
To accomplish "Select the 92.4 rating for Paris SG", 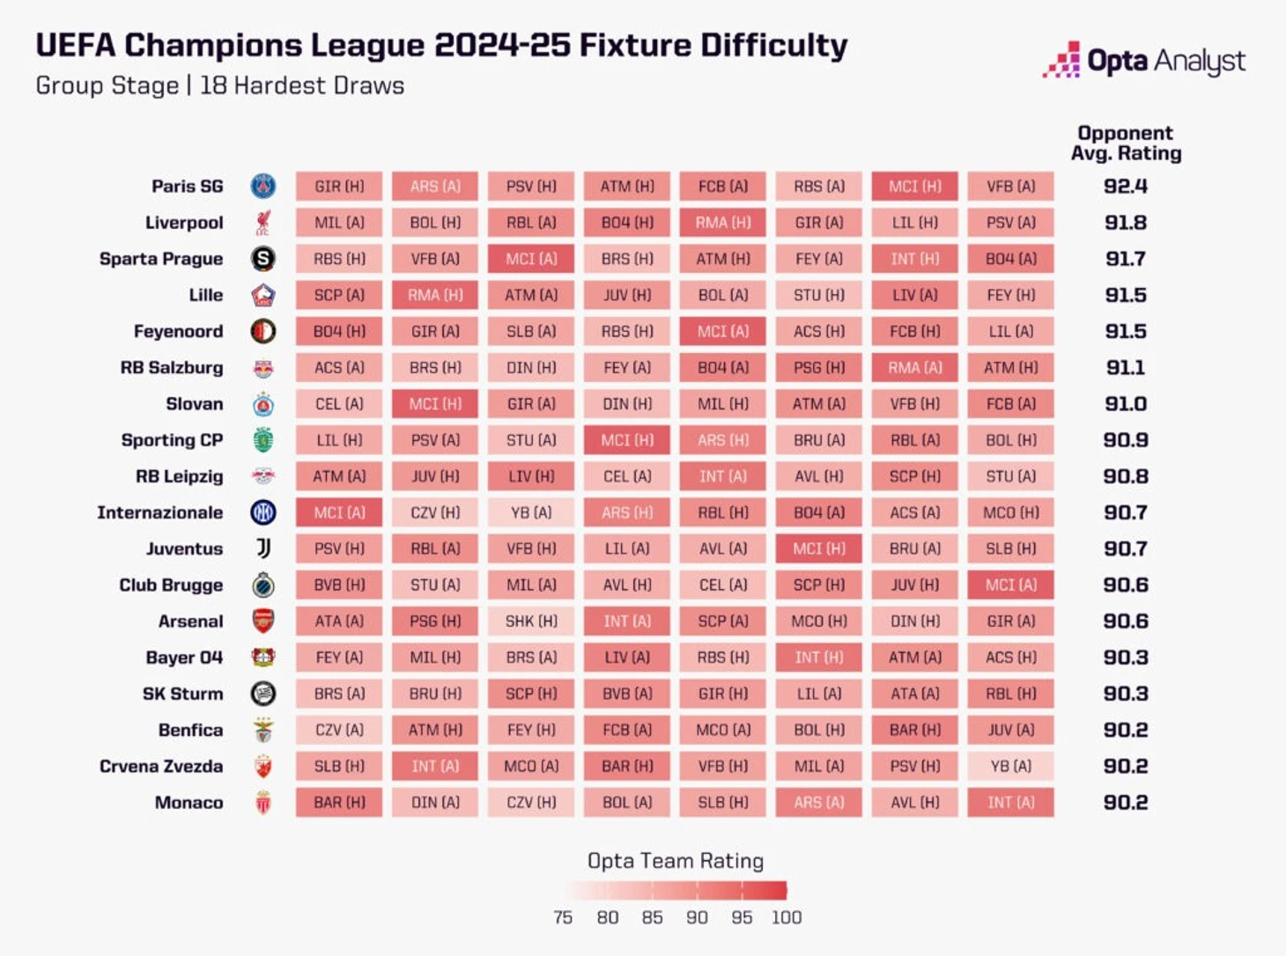I will [x=1126, y=187].
